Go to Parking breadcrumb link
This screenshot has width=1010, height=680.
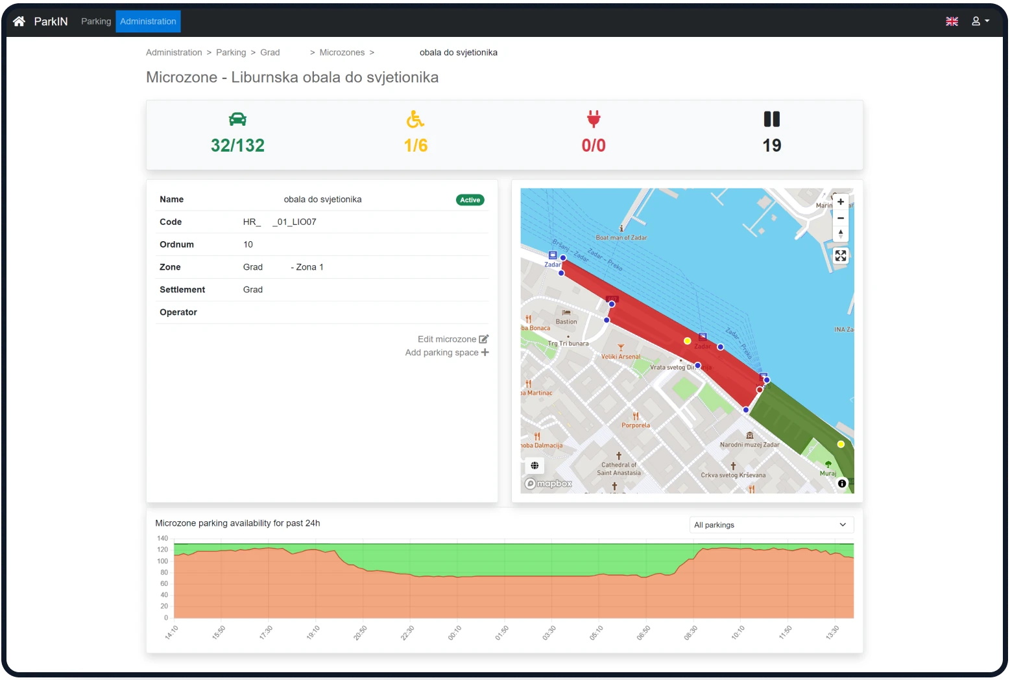(231, 53)
